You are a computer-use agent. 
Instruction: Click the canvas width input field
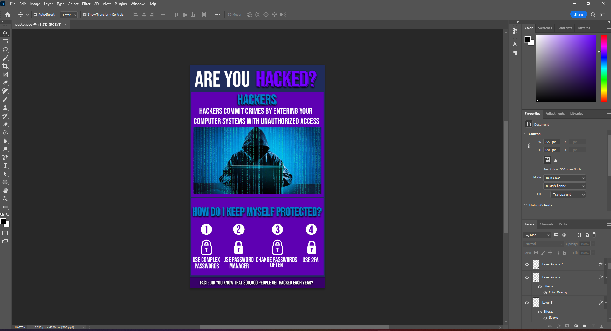pos(551,142)
